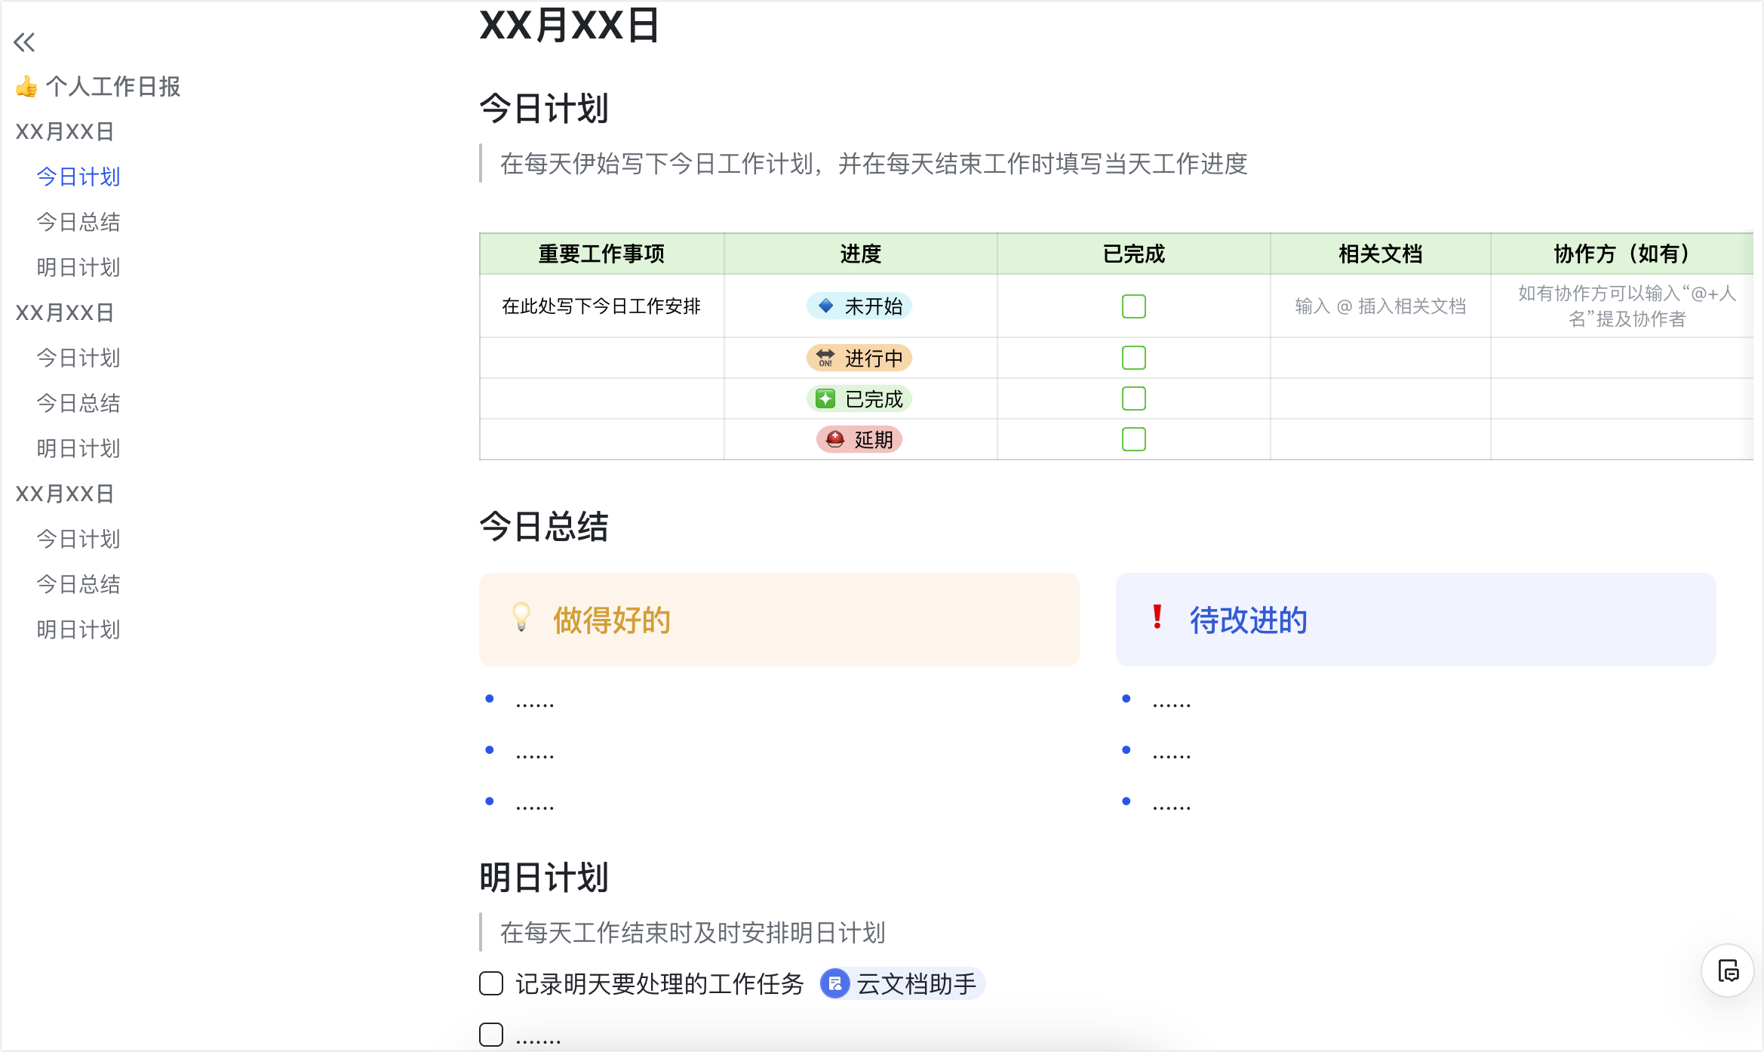Collapse the document outline sidebar
The height and width of the screenshot is (1052, 1764).
pyautogui.click(x=25, y=43)
